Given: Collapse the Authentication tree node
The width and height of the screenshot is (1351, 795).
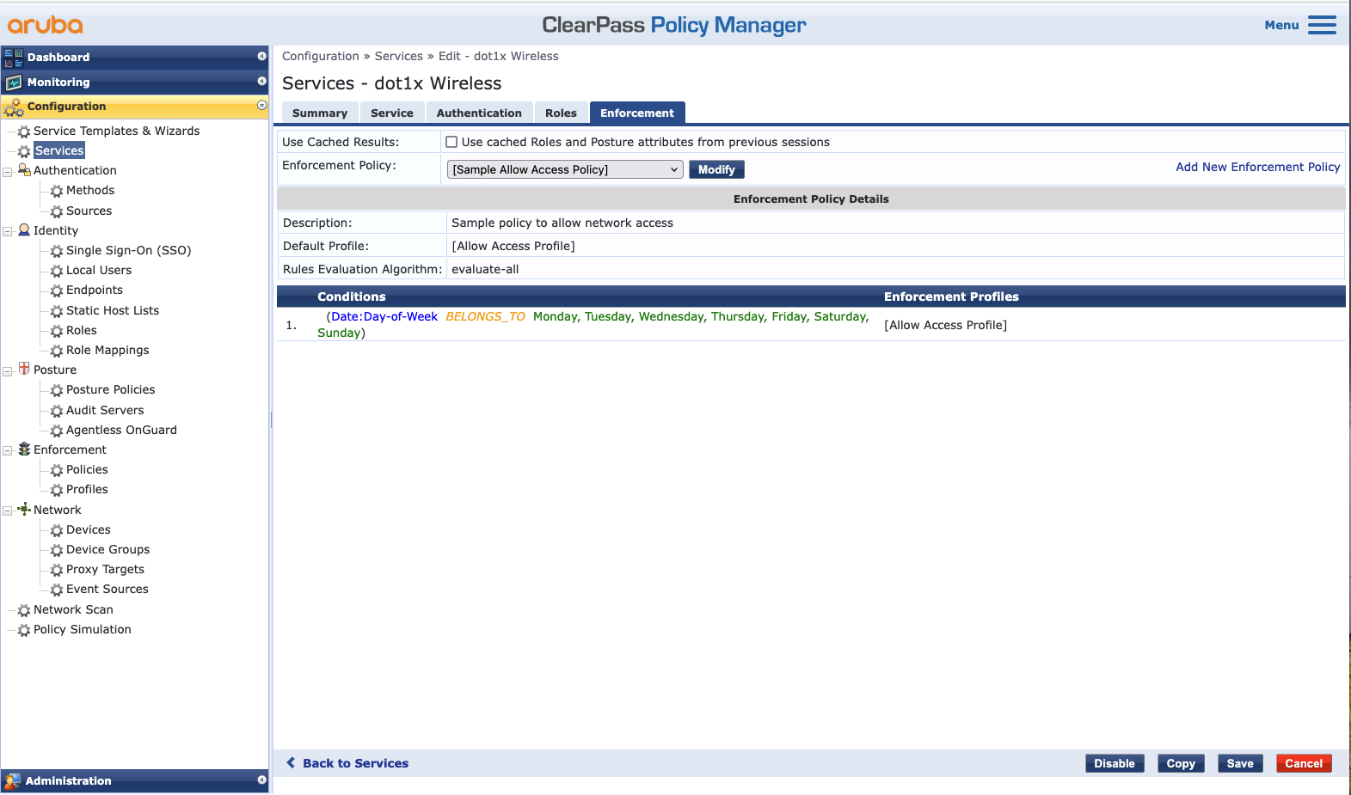Looking at the screenshot, I should pos(8,172).
